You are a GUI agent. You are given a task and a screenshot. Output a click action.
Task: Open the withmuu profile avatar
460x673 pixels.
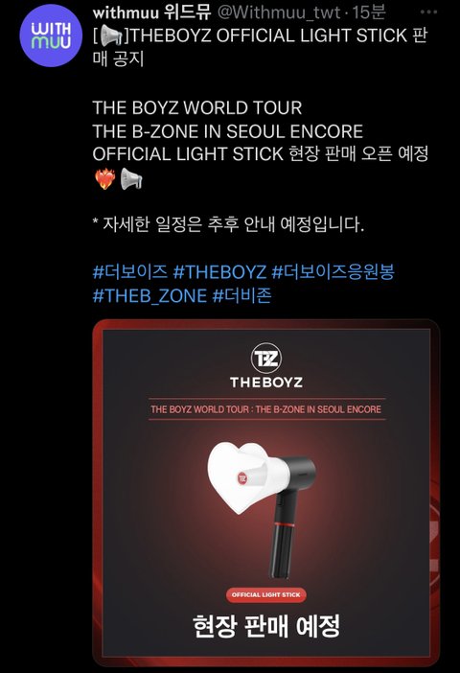[51, 35]
